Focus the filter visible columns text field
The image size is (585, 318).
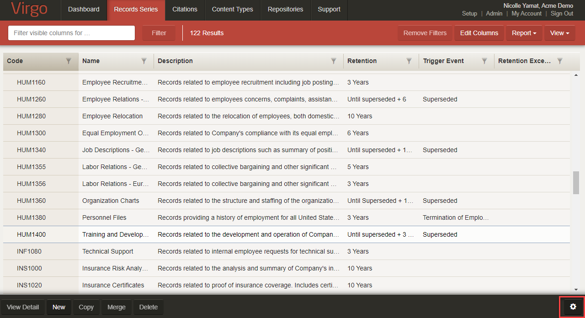[71, 33]
